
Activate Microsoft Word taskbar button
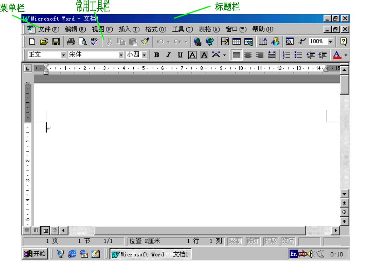(x=150, y=254)
